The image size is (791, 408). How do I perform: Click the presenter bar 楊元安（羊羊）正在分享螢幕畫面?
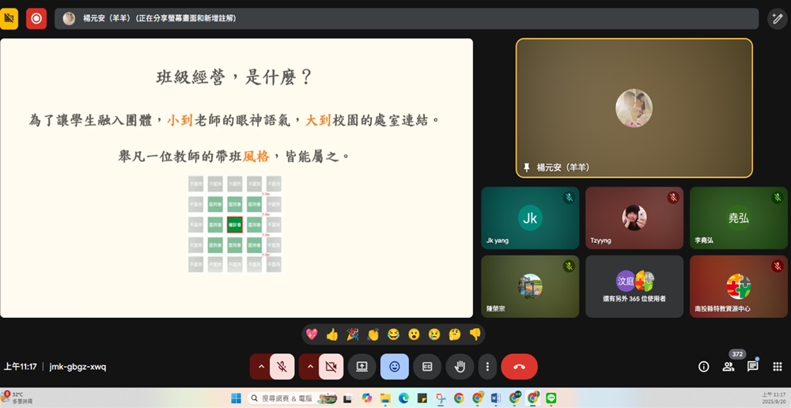point(407,19)
